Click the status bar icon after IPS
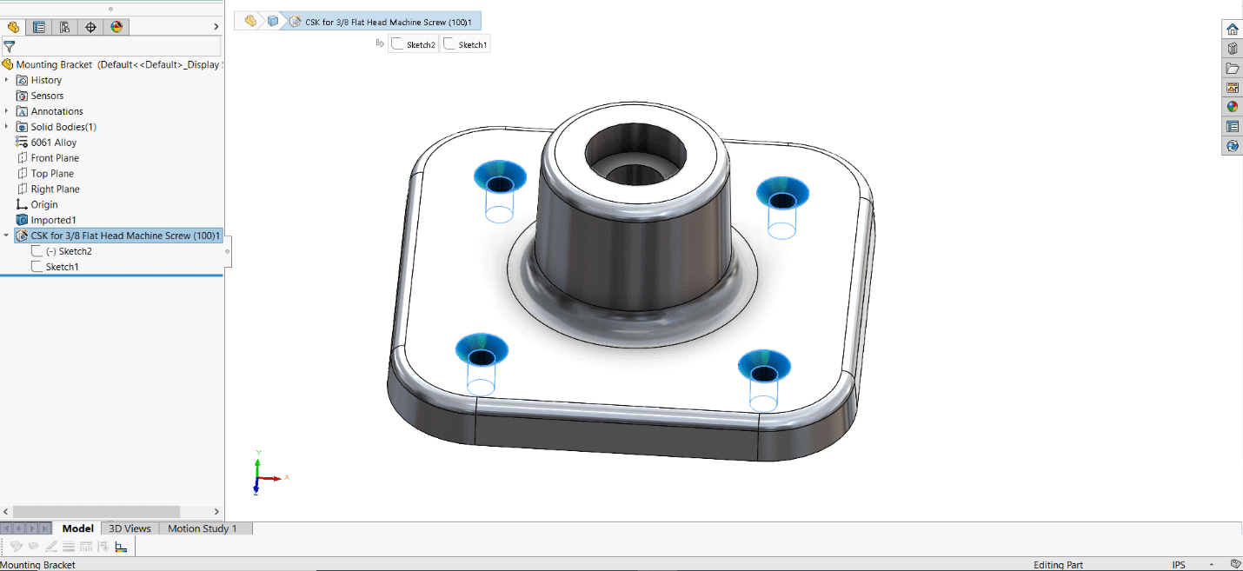Screen dimensions: 1243x571 (1236, 564)
